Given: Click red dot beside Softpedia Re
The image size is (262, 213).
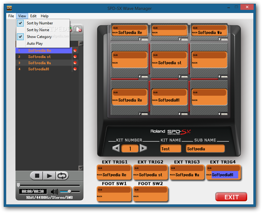Looking at the screenshot, I should [75, 50].
